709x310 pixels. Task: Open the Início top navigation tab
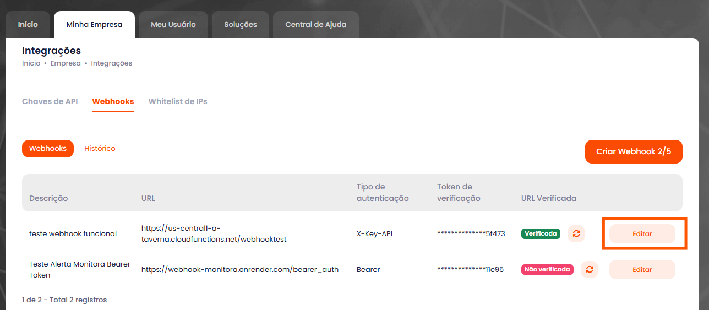coord(28,25)
